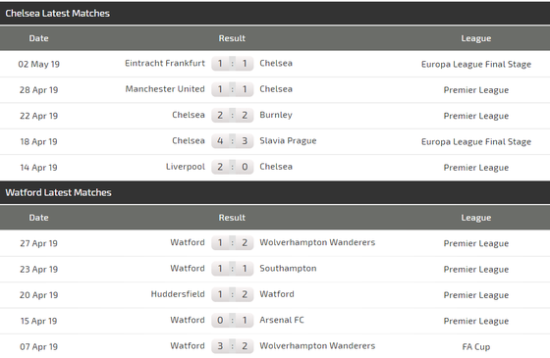Click the Arsenal FC team name
The width and height of the screenshot is (550, 358).
click(x=282, y=320)
